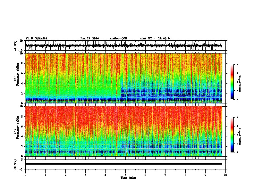This screenshot has height=196, width=254.
Task: Click the ch.1 colorbar log(PSD) label
Action: pyautogui.click(x=240, y=83)
